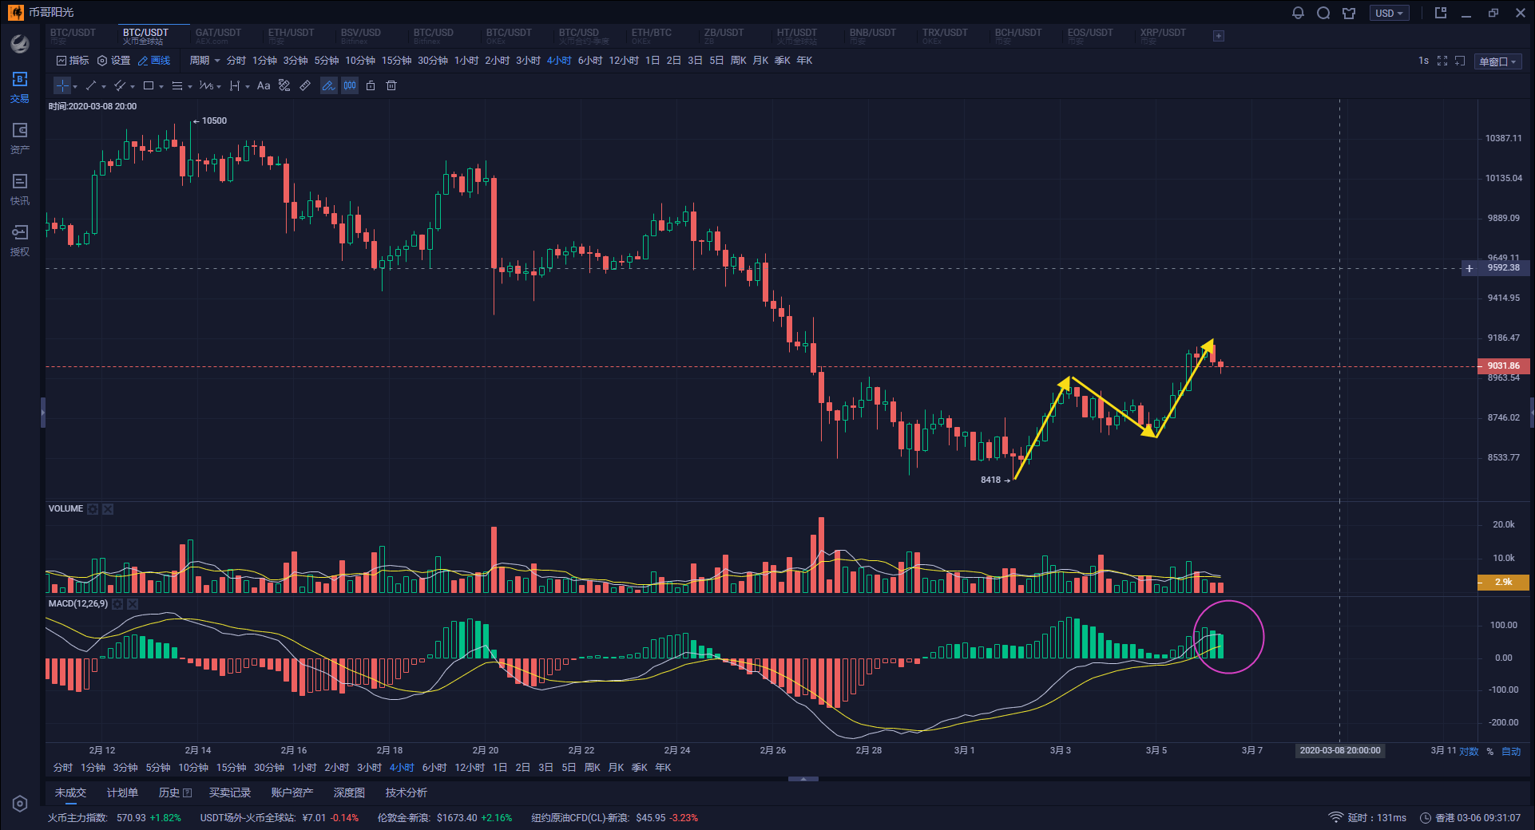Switch to the XRP/USDT tab
This screenshot has height=830, width=1535.
[1163, 36]
